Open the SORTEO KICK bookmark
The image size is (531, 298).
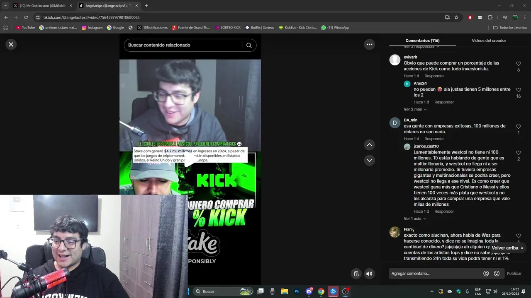pos(228,28)
